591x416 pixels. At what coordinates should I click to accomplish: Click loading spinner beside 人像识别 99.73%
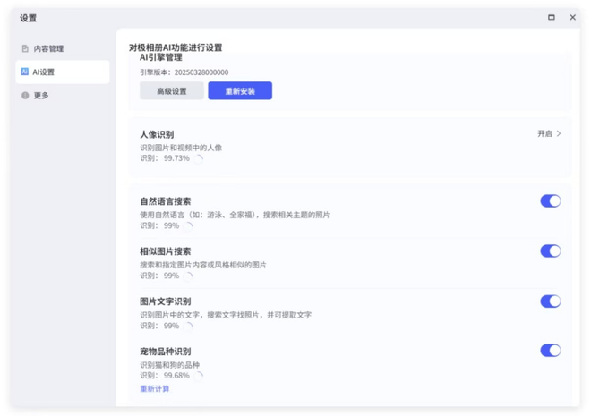click(198, 159)
